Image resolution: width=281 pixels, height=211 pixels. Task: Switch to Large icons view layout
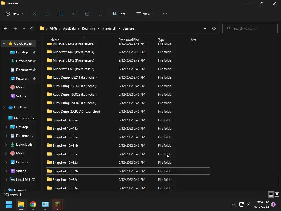pyautogui.click(x=277, y=195)
